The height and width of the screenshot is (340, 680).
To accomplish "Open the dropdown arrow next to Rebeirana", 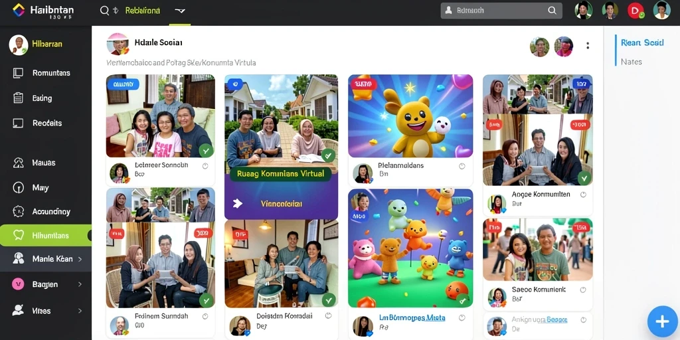I will (x=179, y=11).
